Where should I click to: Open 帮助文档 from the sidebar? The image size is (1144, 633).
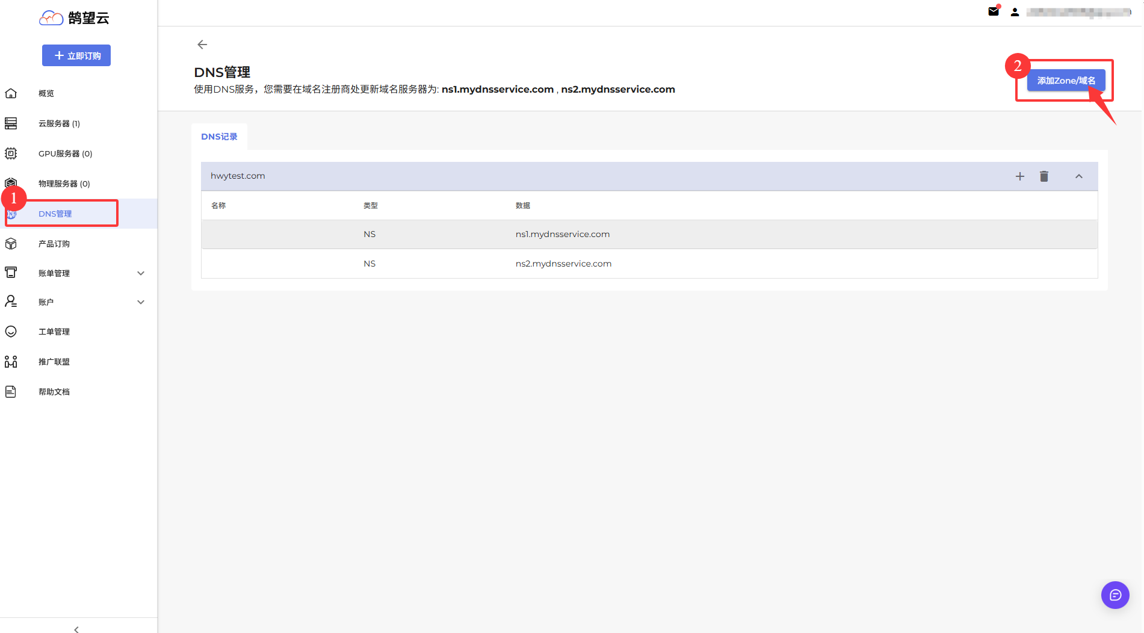tap(54, 392)
